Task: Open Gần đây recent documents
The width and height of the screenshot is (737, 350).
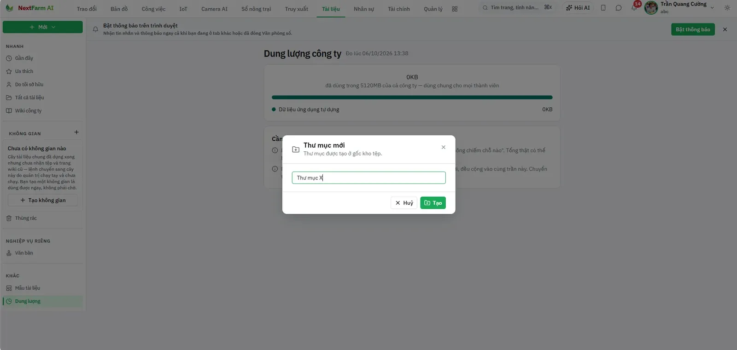Action: (43, 58)
